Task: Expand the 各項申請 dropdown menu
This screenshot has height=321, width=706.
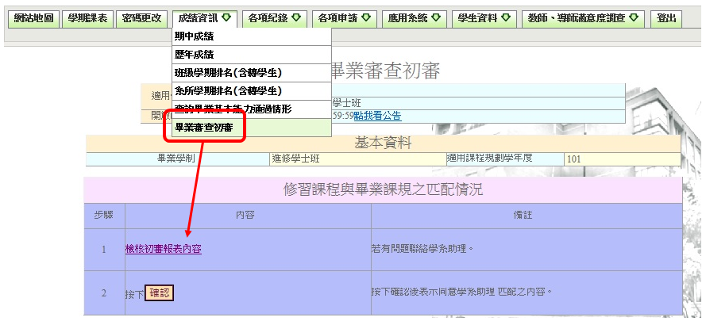Action: 345,18
